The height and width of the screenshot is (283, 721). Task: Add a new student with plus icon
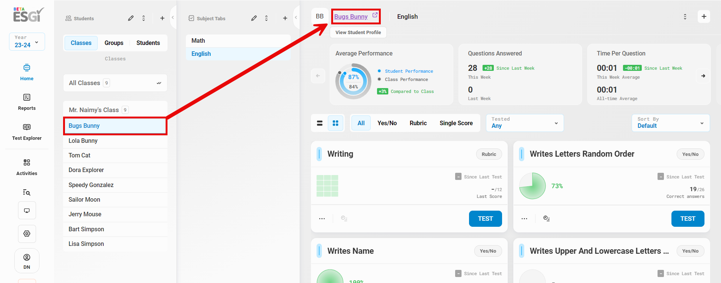point(162,18)
